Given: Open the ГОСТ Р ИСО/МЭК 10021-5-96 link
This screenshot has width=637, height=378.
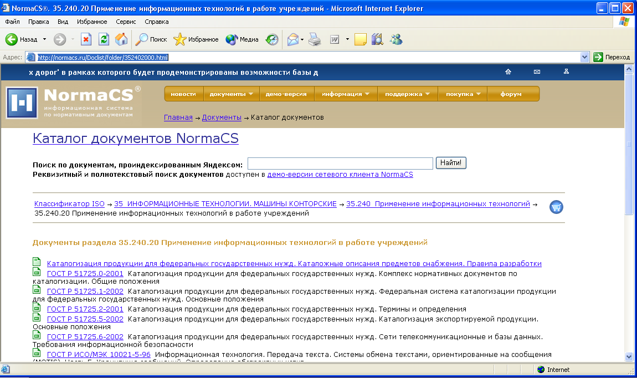Looking at the screenshot, I should click(x=99, y=355).
